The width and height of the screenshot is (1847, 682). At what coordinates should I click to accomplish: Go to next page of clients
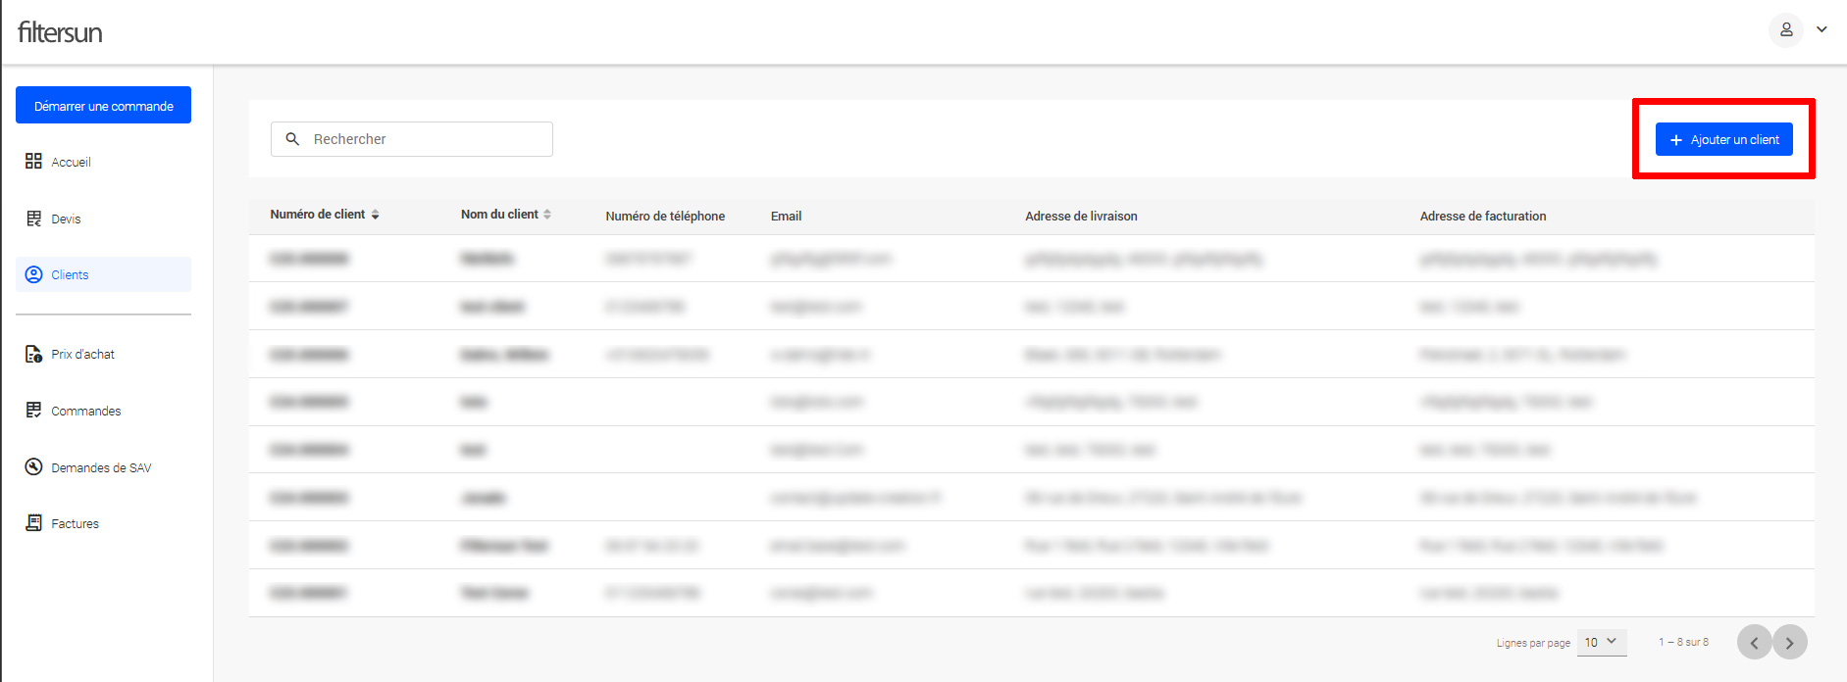click(x=1789, y=643)
